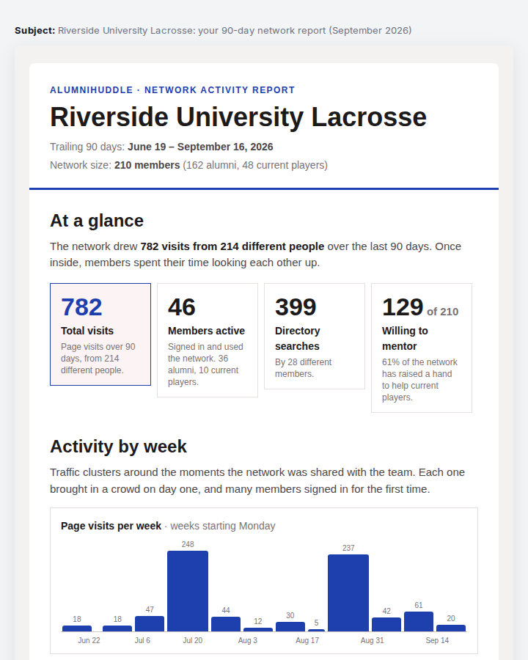Click the 'Riverside University Lacrosse' title

click(238, 117)
